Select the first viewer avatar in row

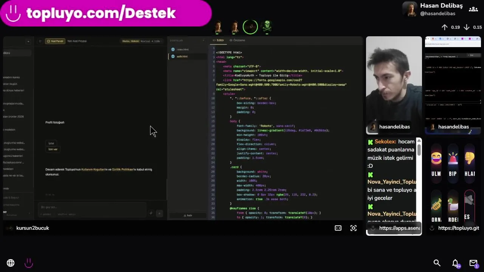point(218,27)
